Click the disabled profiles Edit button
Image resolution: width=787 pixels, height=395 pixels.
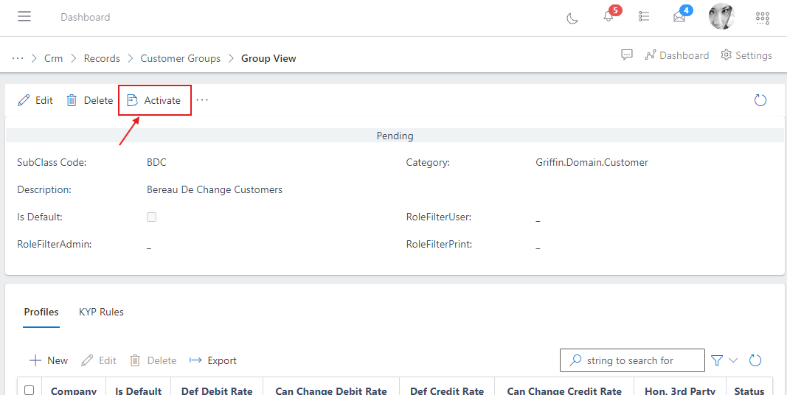(99, 360)
